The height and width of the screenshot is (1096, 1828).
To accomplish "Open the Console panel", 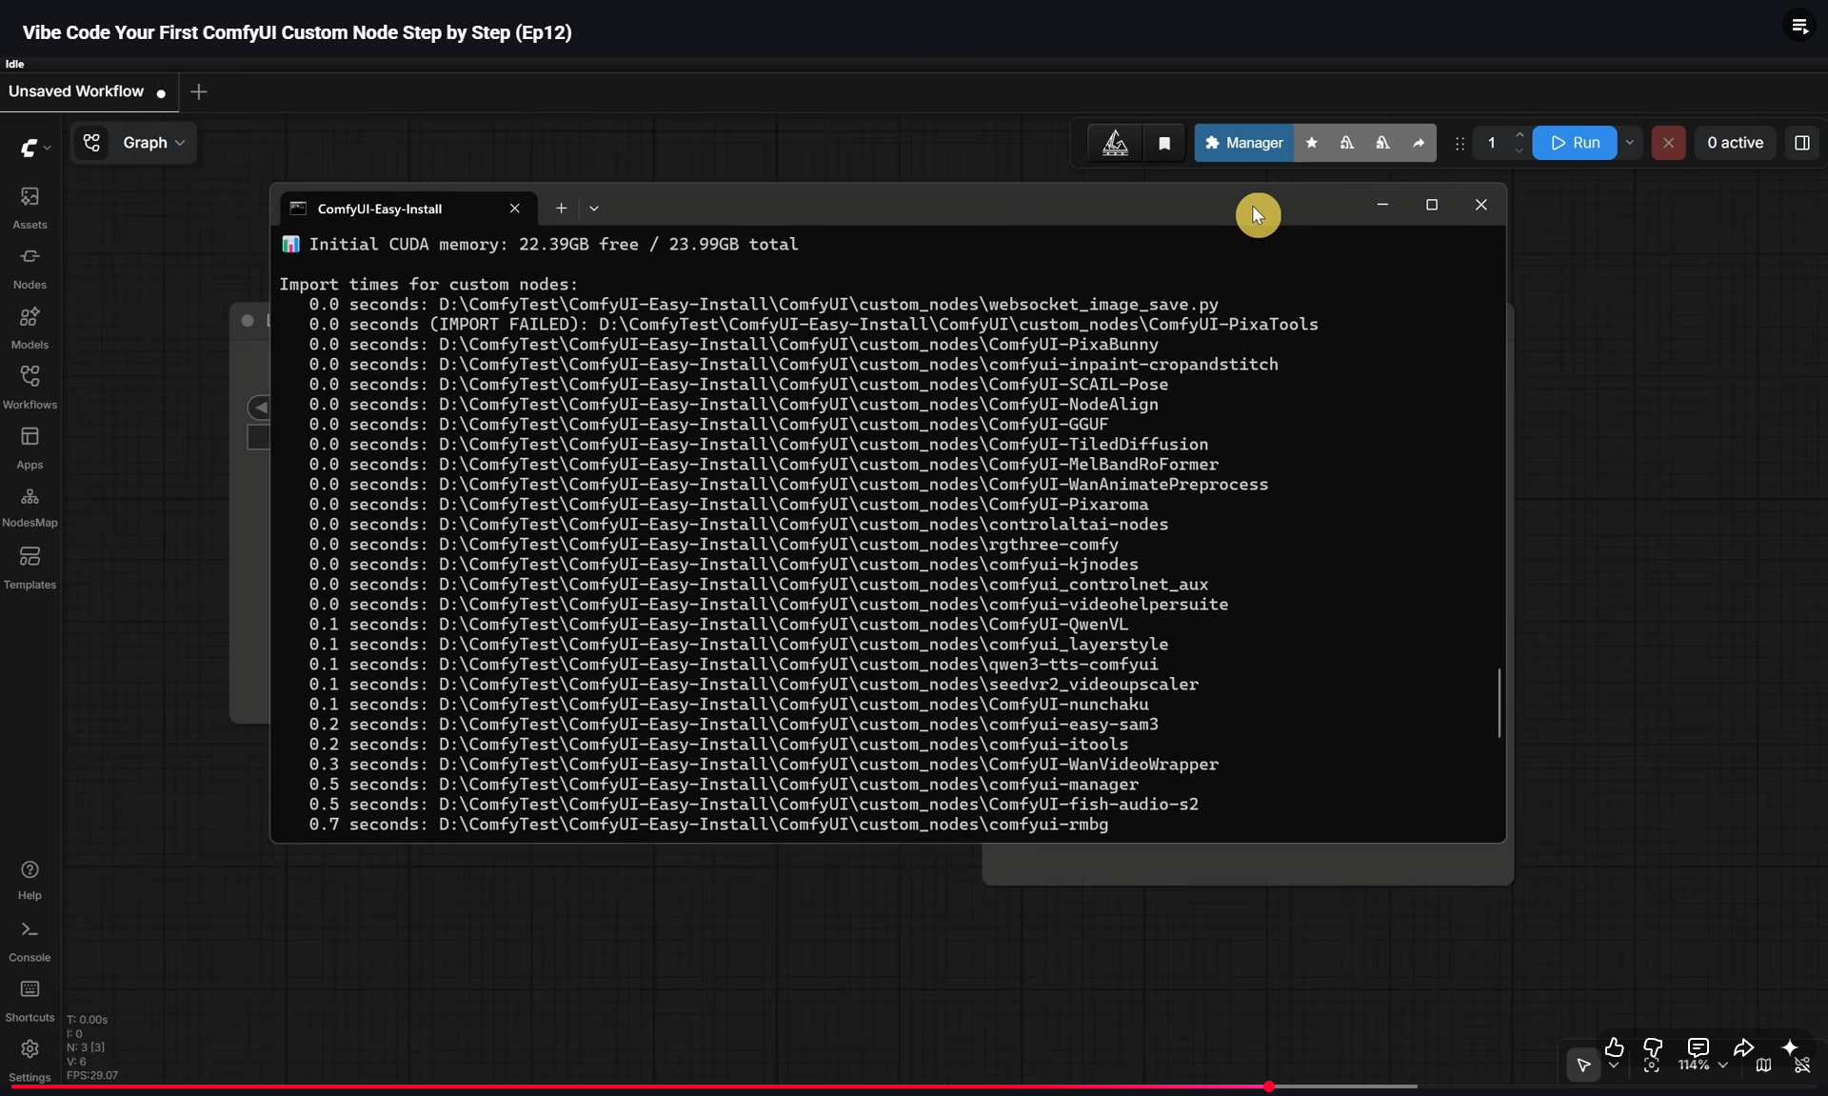I will click(30, 941).
